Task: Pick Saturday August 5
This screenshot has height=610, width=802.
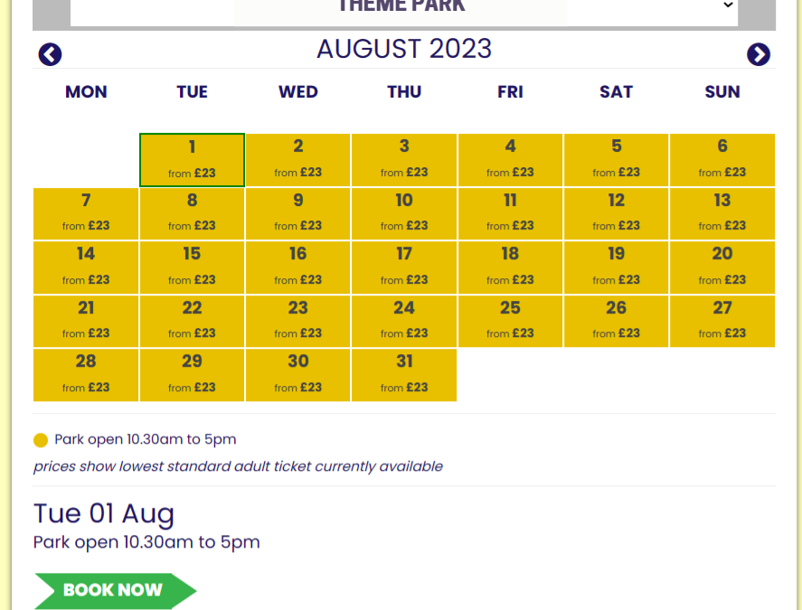Action: 616,160
